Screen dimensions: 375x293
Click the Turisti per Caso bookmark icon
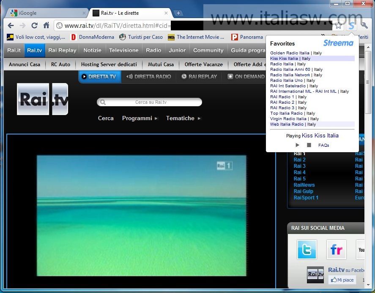pos(123,37)
